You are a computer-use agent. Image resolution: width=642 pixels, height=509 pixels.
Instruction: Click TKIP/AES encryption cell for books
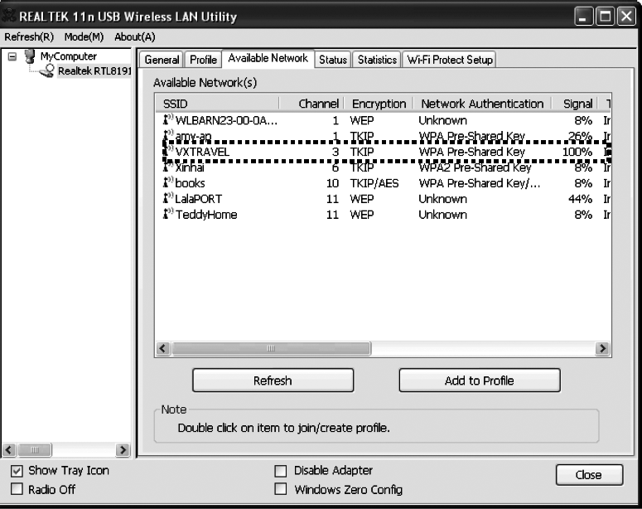[374, 183]
